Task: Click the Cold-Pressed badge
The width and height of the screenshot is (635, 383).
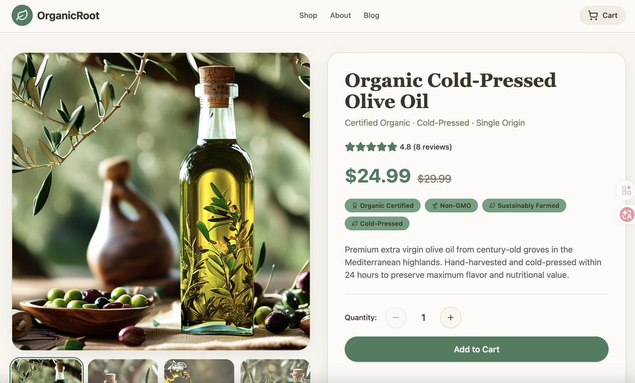Action: coord(377,223)
